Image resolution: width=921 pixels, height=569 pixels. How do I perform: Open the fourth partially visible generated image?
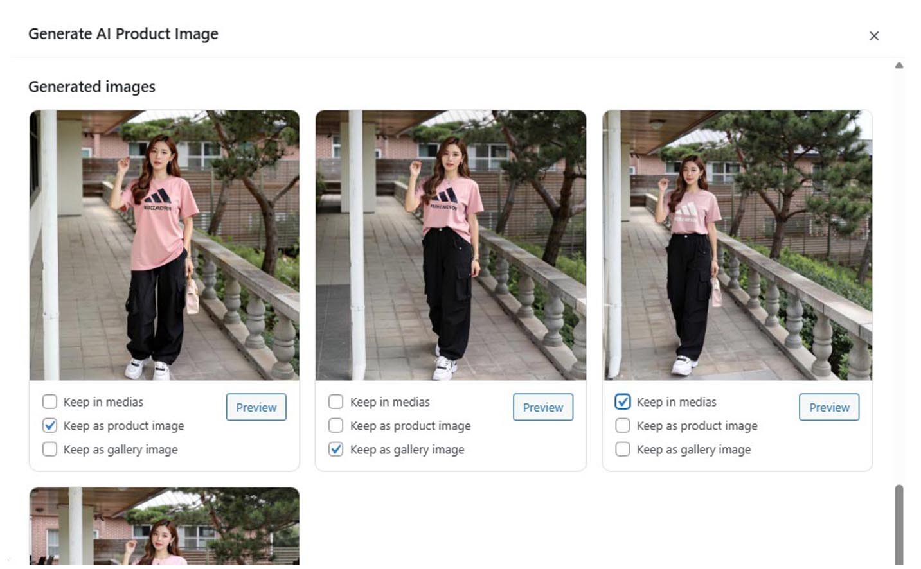164,527
